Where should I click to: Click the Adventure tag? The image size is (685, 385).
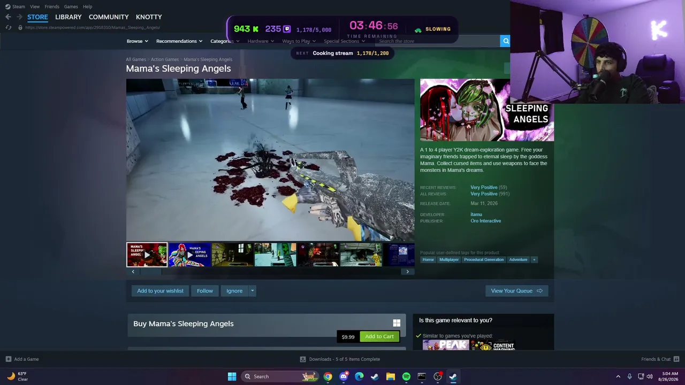[x=518, y=260]
